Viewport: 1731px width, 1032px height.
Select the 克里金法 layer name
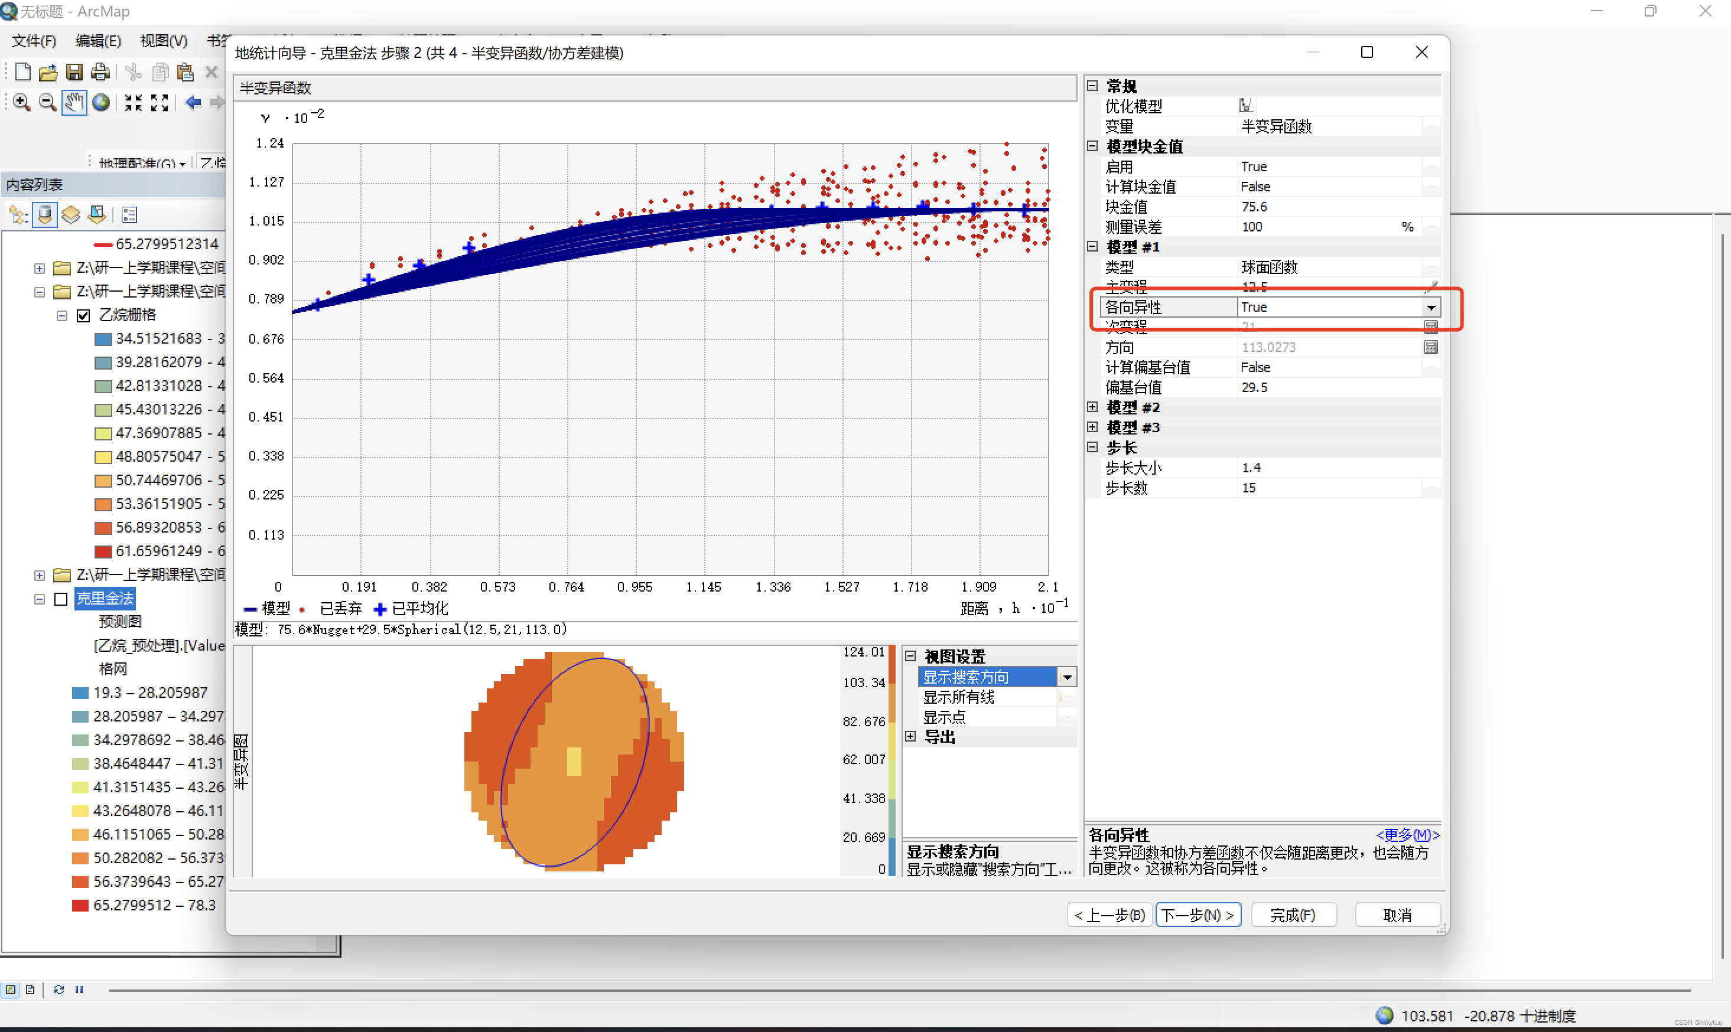pos(105,598)
